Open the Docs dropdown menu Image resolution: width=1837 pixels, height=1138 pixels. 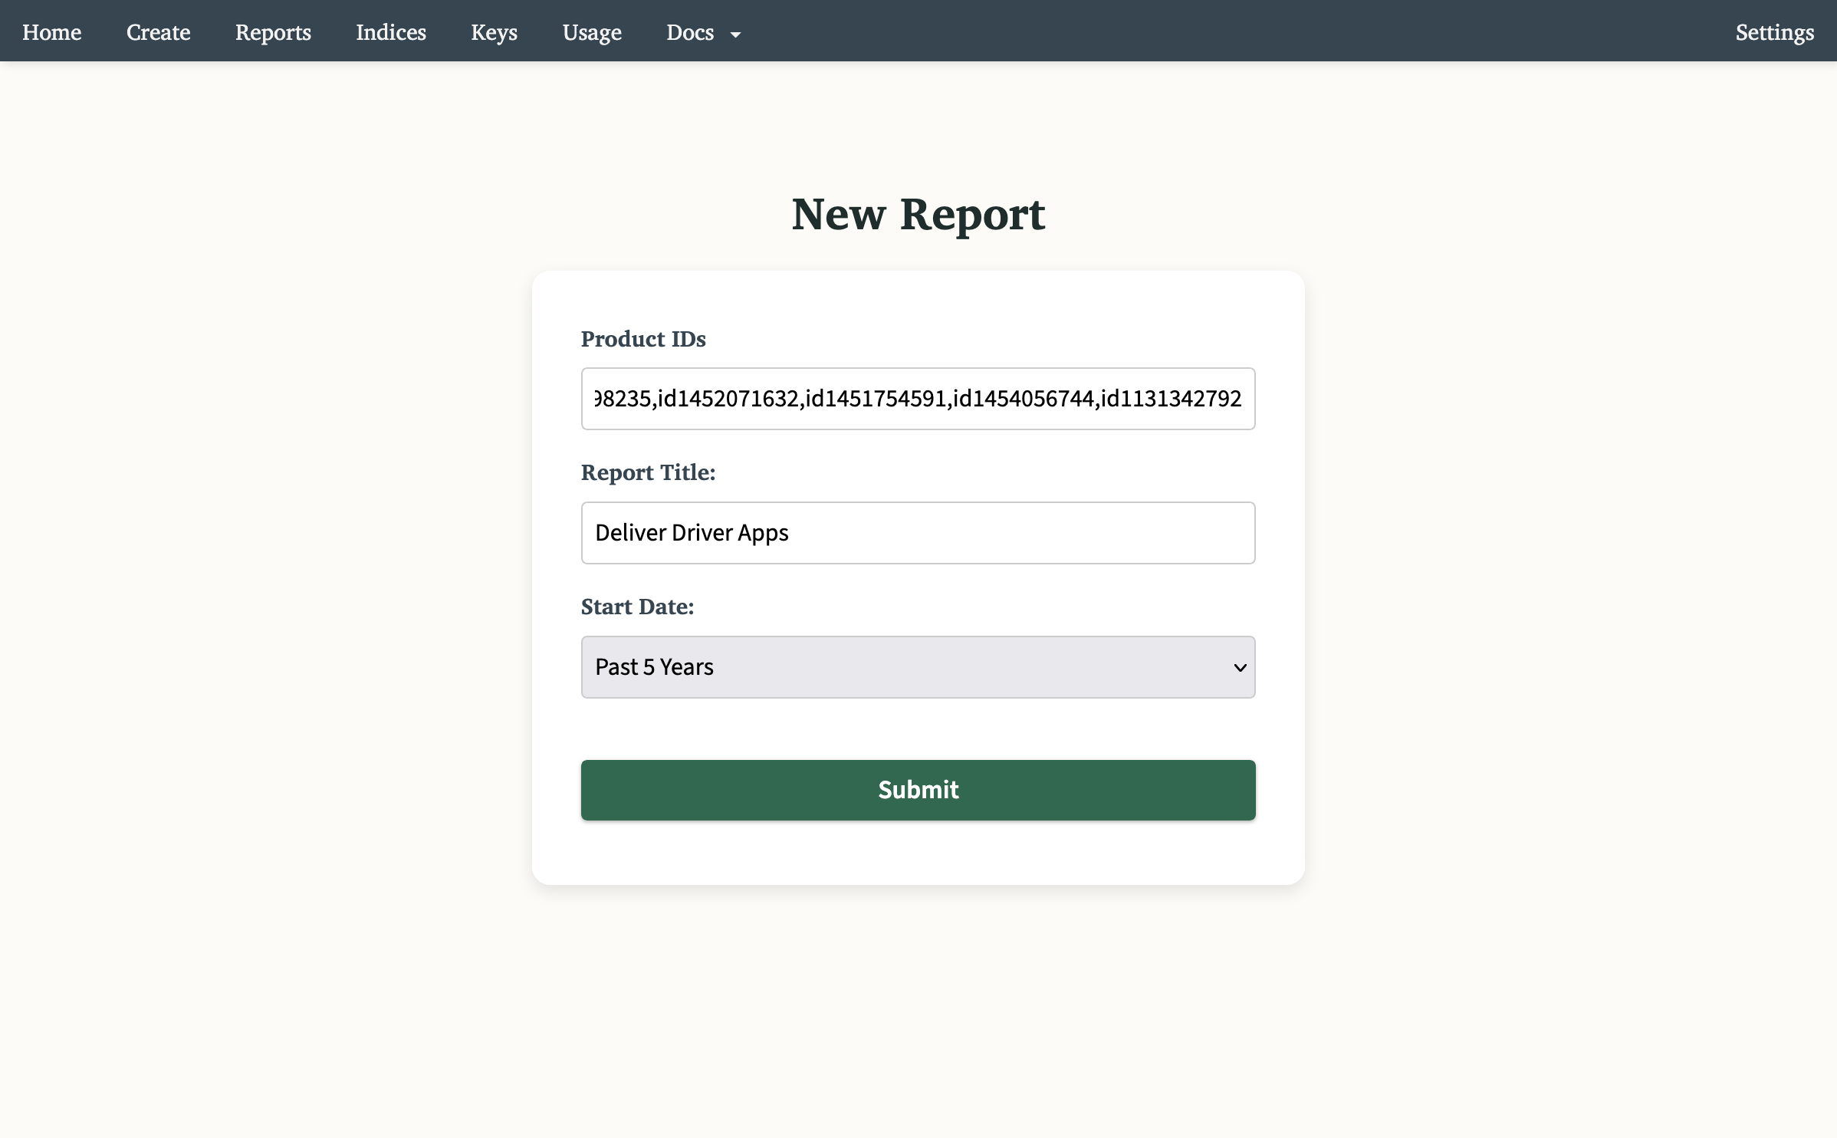coord(689,32)
